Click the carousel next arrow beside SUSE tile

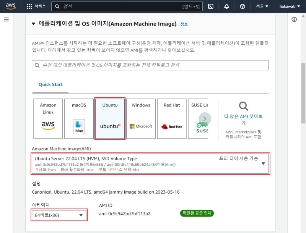(205, 118)
